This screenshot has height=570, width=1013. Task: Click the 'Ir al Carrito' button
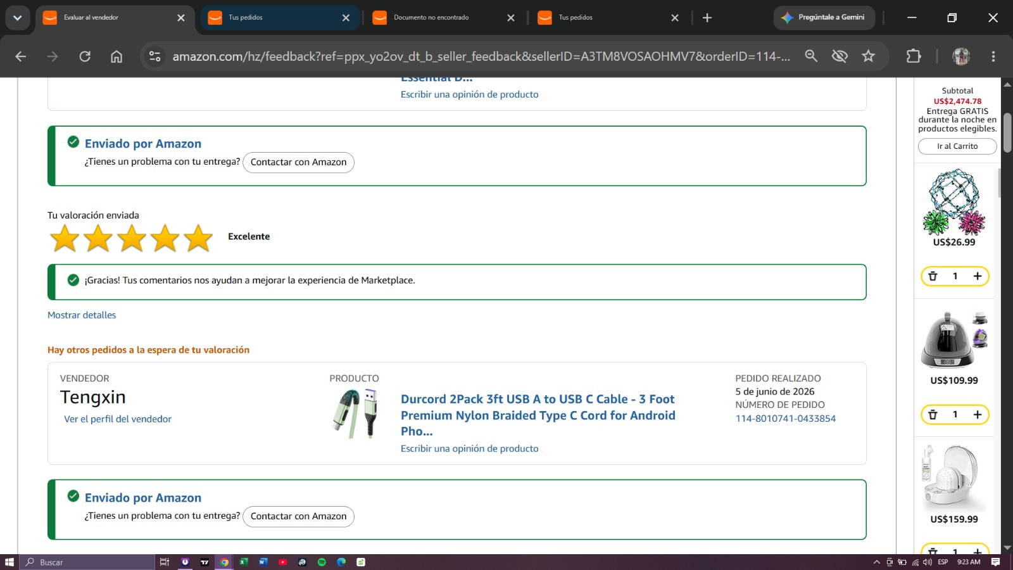coord(957,146)
